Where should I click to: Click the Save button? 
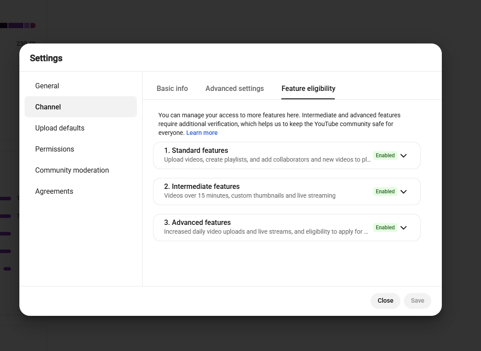tap(418, 301)
